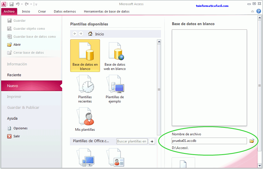Click the Help question mark icon
Viewport: 263px width, 169px height.
click(x=259, y=11)
